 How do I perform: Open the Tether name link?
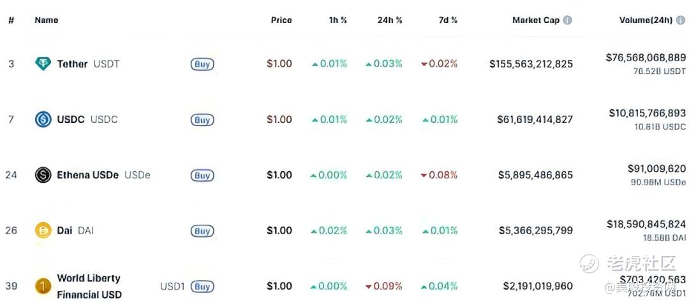[x=73, y=64]
